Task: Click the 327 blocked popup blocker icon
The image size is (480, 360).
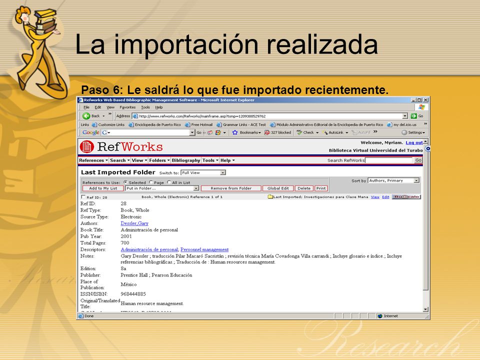Action: pyautogui.click(x=267, y=132)
